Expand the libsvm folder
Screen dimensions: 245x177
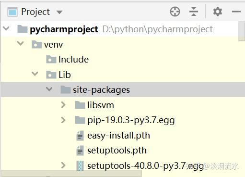click(63, 105)
